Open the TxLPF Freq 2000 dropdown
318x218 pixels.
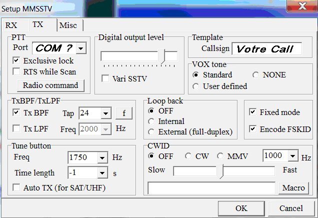click(x=105, y=129)
